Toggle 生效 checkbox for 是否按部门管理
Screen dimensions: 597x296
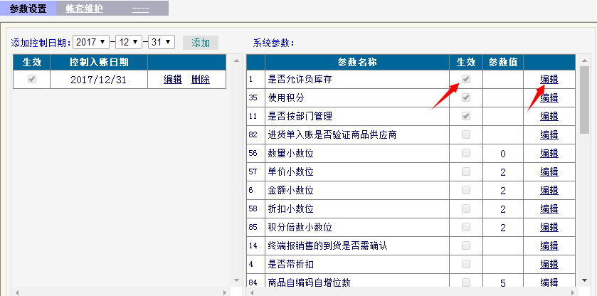tap(465, 116)
